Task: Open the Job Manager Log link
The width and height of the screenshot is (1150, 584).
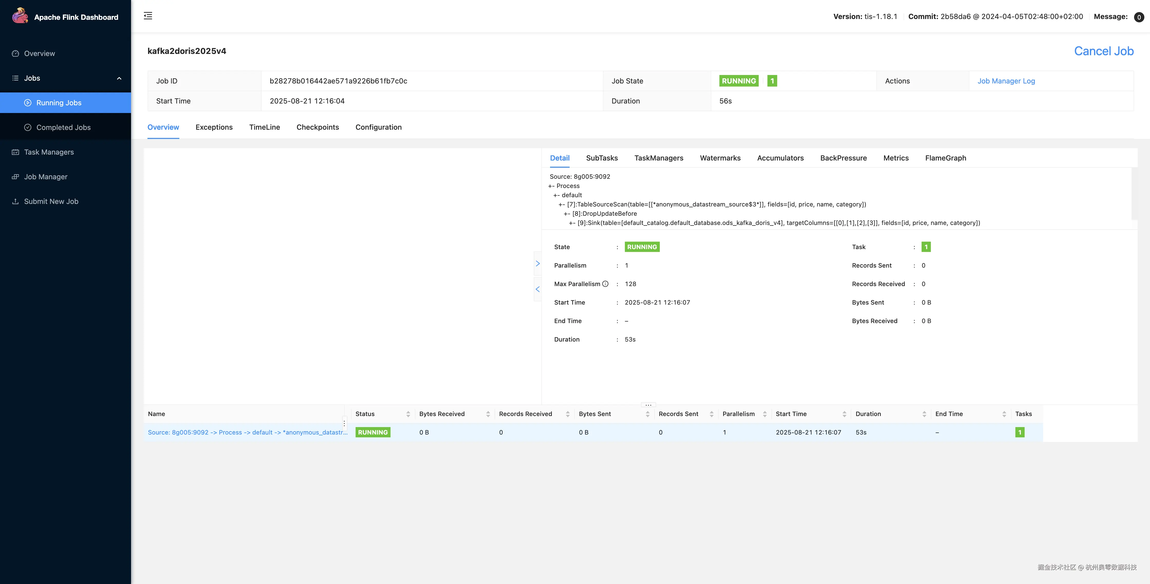Action: point(1006,81)
